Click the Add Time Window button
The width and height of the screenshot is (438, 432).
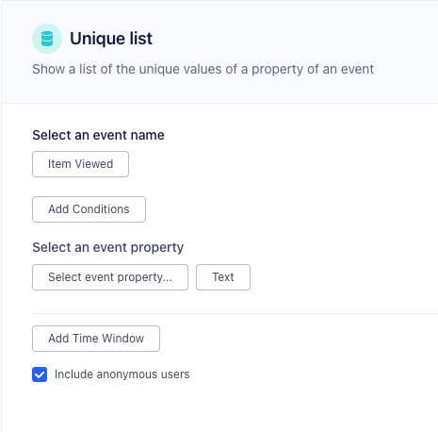point(96,339)
